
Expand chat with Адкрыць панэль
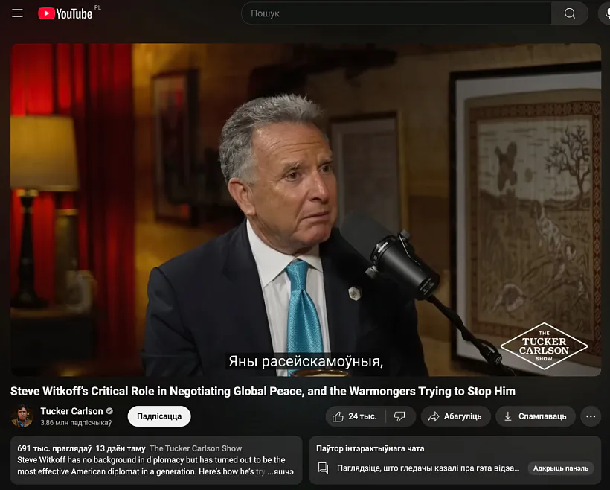(562, 468)
